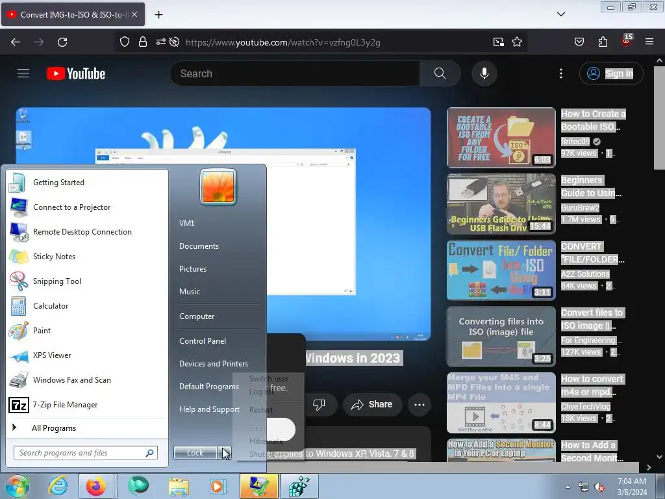Open "Convert files to ISO image" title link
Screen dimensions: 665x499
pos(592,319)
